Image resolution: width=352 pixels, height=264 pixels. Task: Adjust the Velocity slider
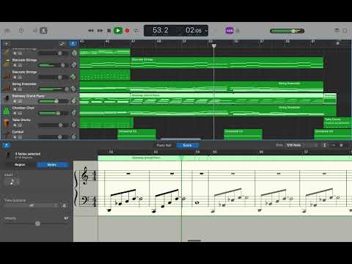[37, 224]
